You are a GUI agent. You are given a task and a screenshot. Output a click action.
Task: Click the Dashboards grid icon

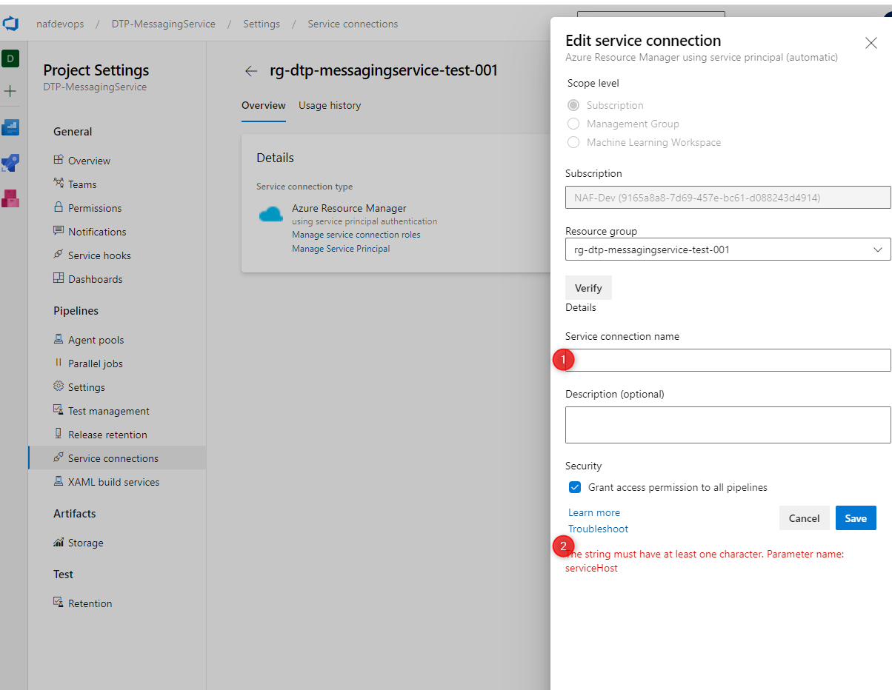coord(59,278)
